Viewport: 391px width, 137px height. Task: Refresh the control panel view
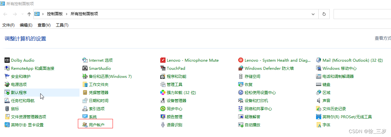pyautogui.click(x=324, y=14)
